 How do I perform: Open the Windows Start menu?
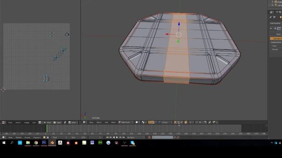(4, 143)
